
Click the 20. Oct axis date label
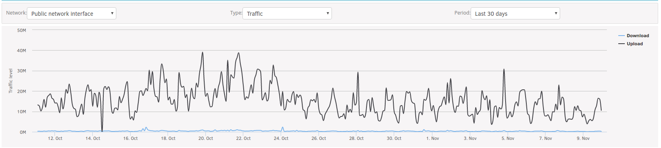[205, 138]
